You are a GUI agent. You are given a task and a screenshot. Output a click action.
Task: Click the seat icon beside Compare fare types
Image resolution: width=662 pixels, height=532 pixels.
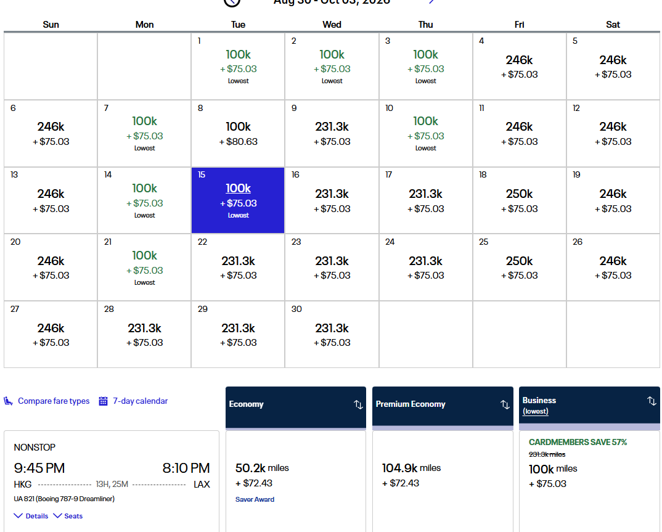[9, 401]
